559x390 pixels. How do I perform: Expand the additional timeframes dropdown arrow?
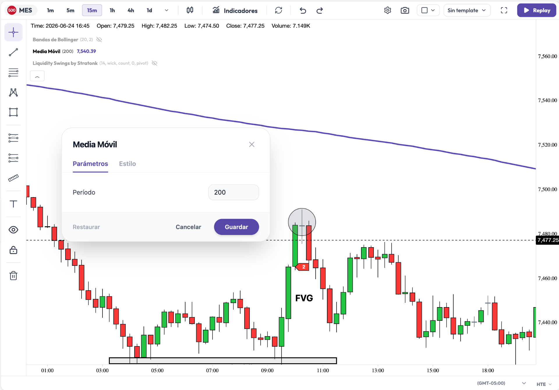(x=167, y=10)
